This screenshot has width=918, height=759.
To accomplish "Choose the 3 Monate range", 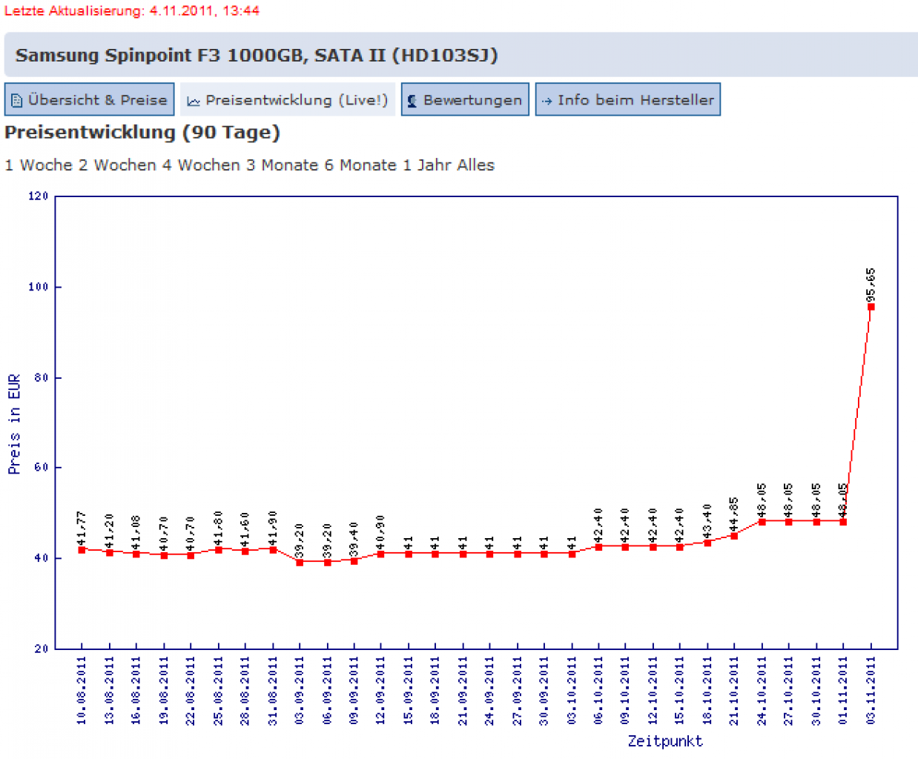I will [x=282, y=165].
